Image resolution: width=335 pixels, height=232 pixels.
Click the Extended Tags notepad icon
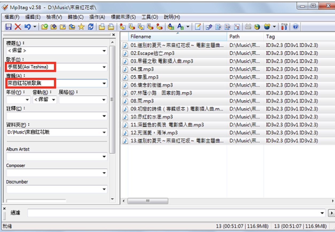coord(198,27)
